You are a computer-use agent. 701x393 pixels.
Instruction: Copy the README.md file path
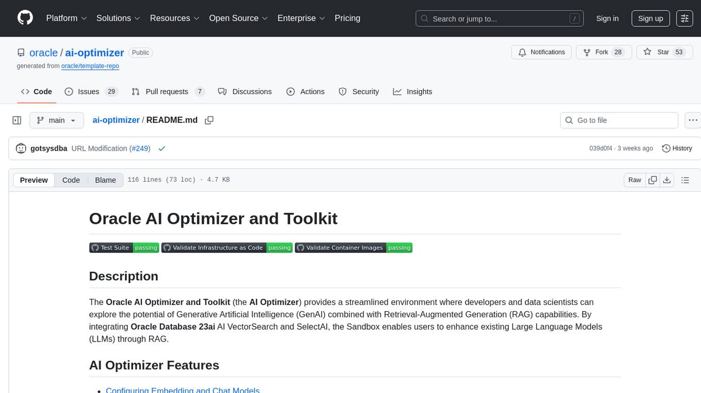point(209,120)
